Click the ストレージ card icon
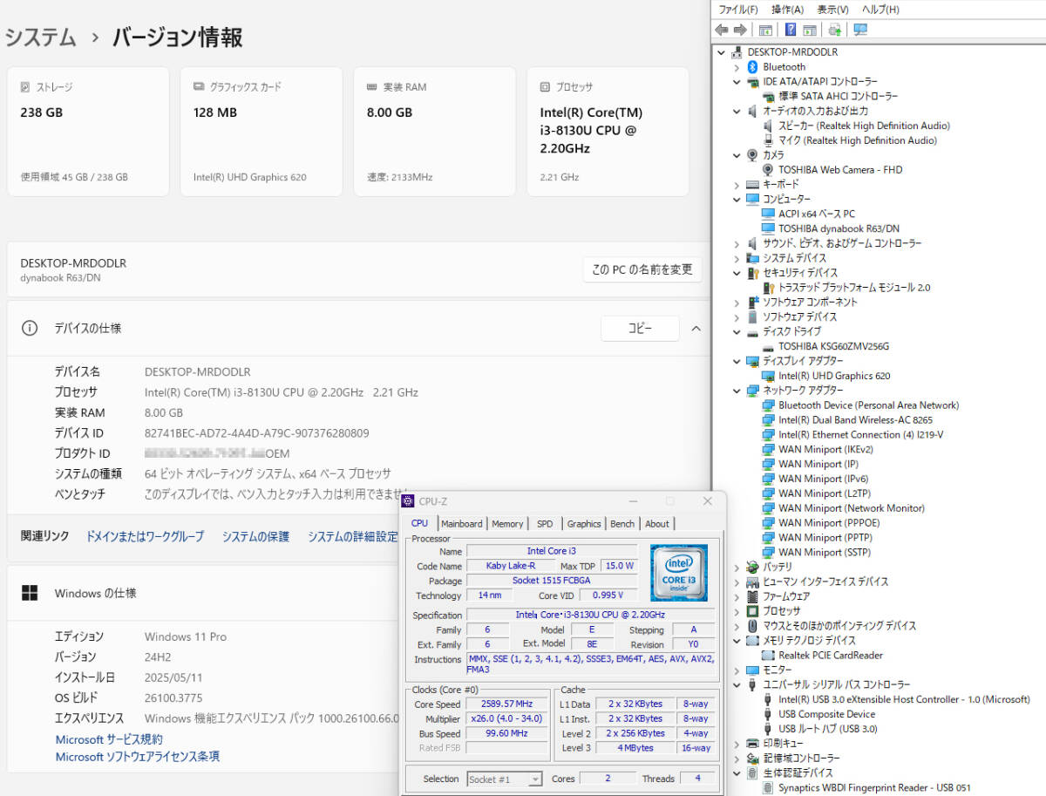Viewport: 1046px width, 796px height. tap(25, 87)
